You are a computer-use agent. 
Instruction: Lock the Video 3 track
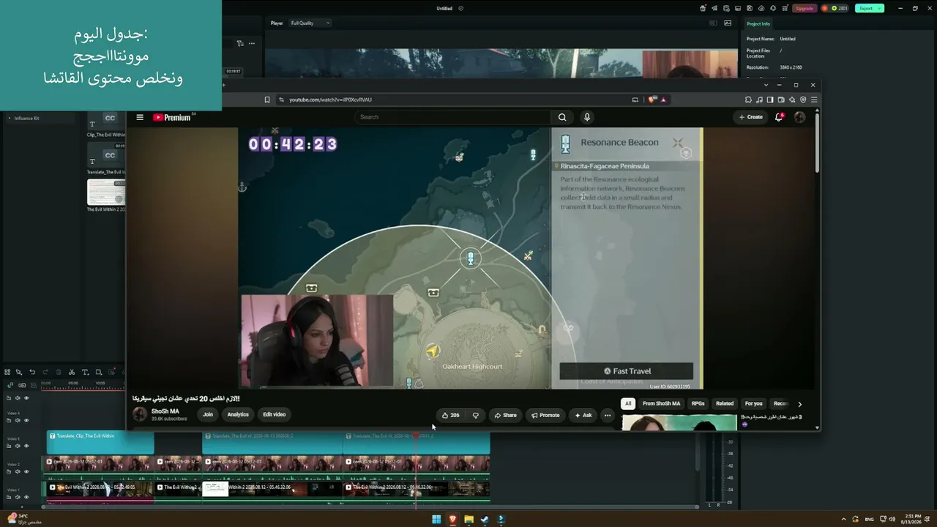click(9, 446)
